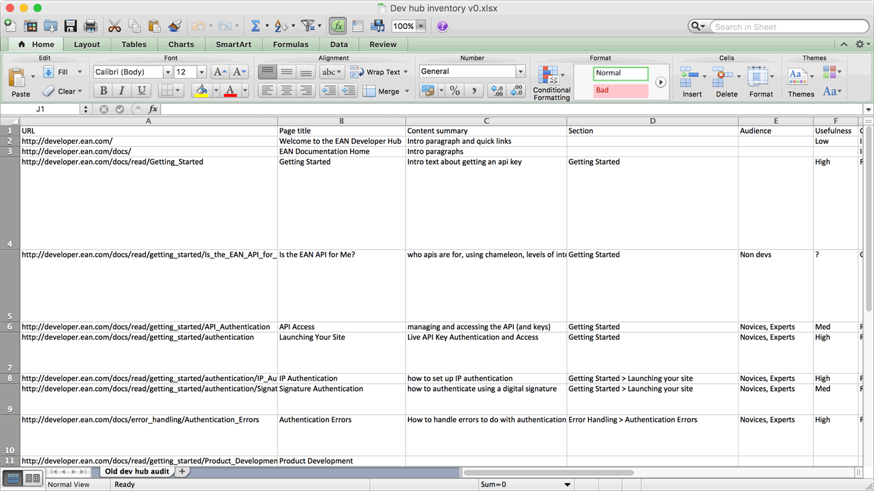
Task: Toggle the formula bar fx button in toolbar
Action: [x=338, y=26]
